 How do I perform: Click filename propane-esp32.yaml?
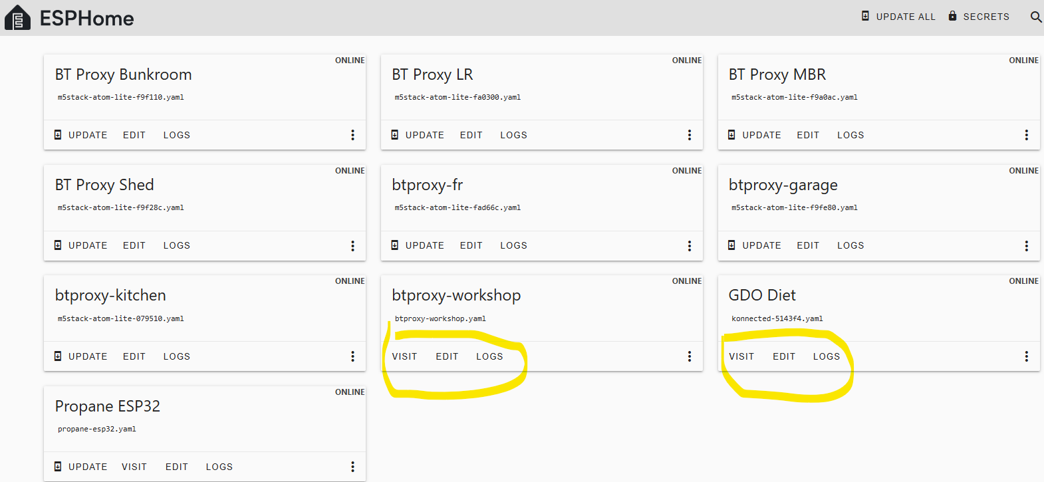(97, 429)
